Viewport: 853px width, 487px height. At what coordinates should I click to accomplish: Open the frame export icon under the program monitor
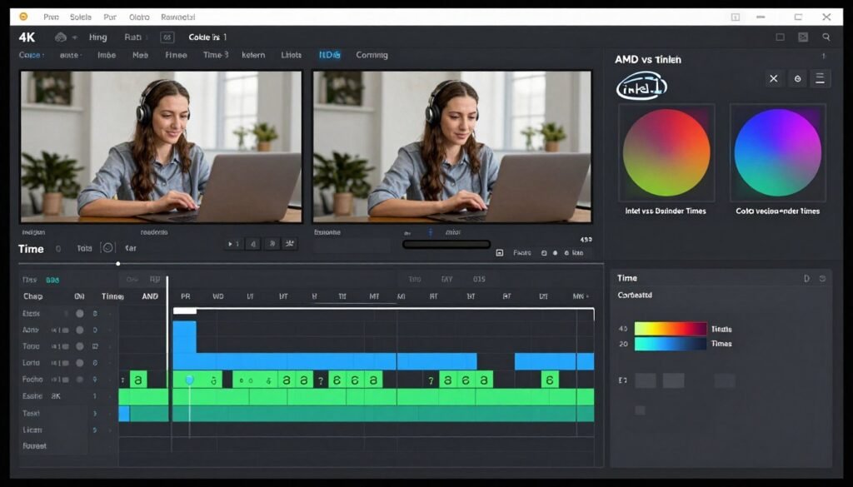543,252
